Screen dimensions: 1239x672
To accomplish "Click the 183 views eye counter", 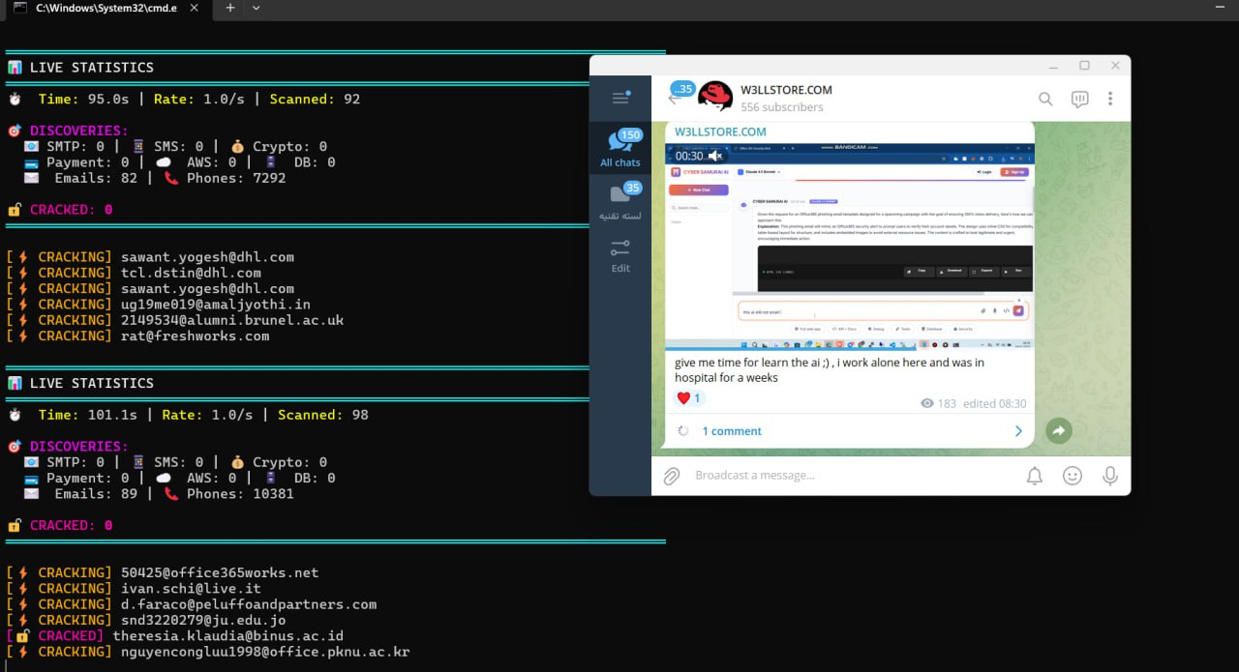I will 939,403.
